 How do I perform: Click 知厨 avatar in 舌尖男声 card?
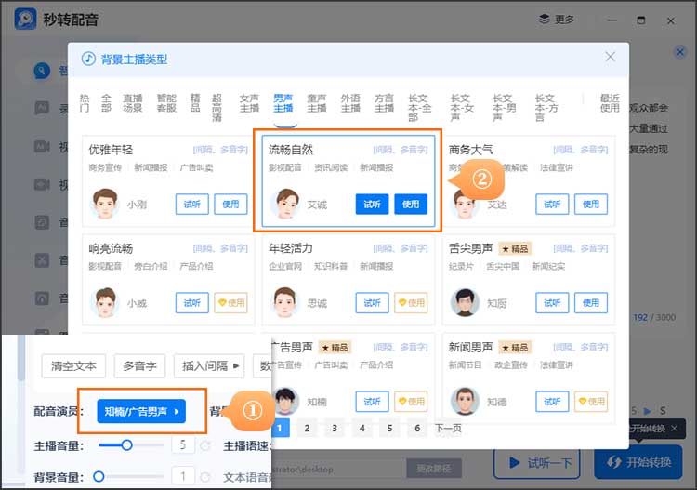tap(465, 303)
